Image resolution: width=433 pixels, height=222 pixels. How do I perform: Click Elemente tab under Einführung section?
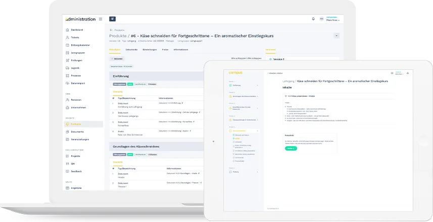117,92
